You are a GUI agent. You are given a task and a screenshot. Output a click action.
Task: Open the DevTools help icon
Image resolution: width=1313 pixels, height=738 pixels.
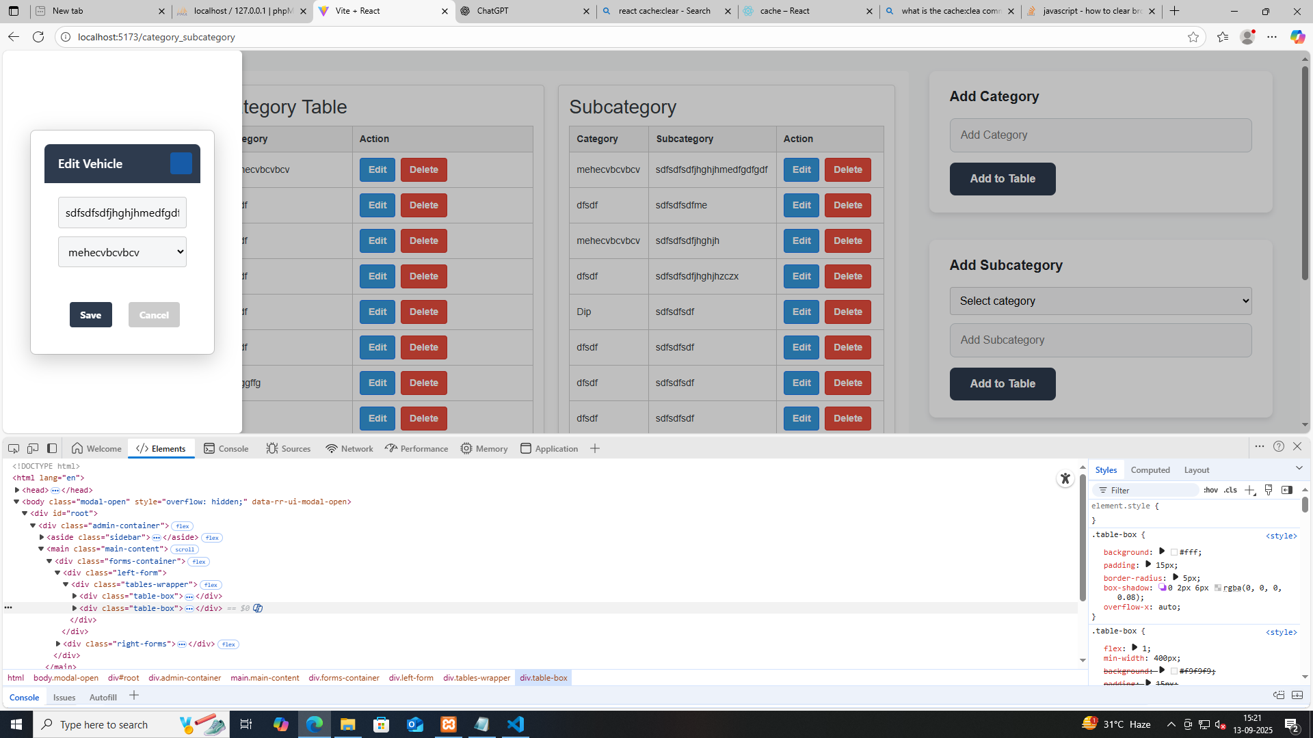click(x=1278, y=446)
